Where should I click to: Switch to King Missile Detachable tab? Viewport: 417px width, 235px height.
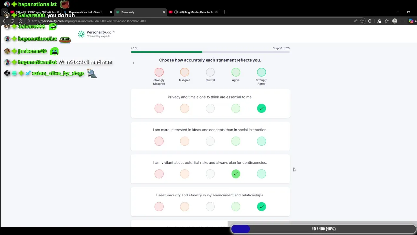(x=194, y=12)
